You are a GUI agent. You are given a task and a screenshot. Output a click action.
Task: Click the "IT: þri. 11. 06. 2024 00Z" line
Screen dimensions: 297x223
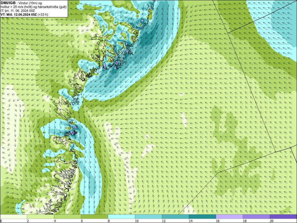point(18,11)
